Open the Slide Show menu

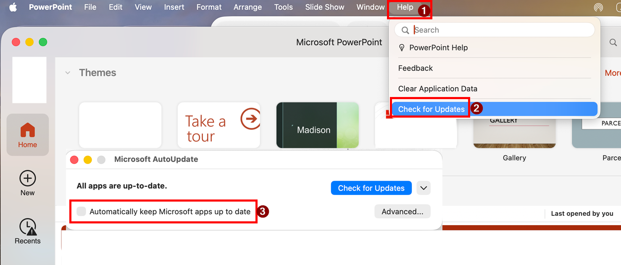click(x=325, y=7)
